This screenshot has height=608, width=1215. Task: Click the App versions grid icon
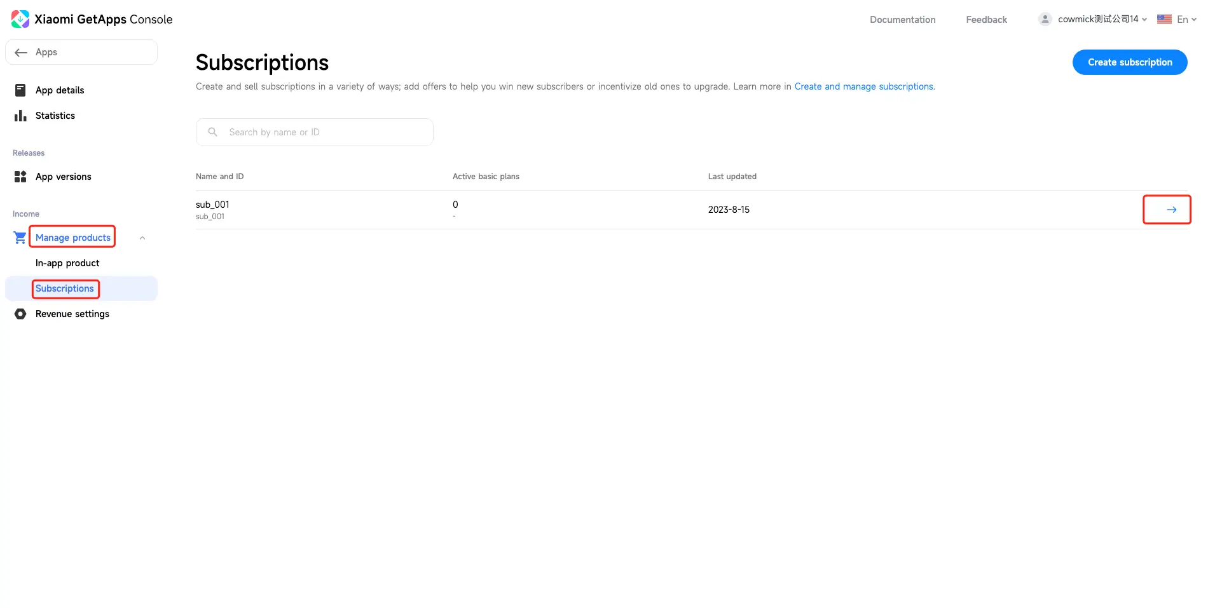20,177
